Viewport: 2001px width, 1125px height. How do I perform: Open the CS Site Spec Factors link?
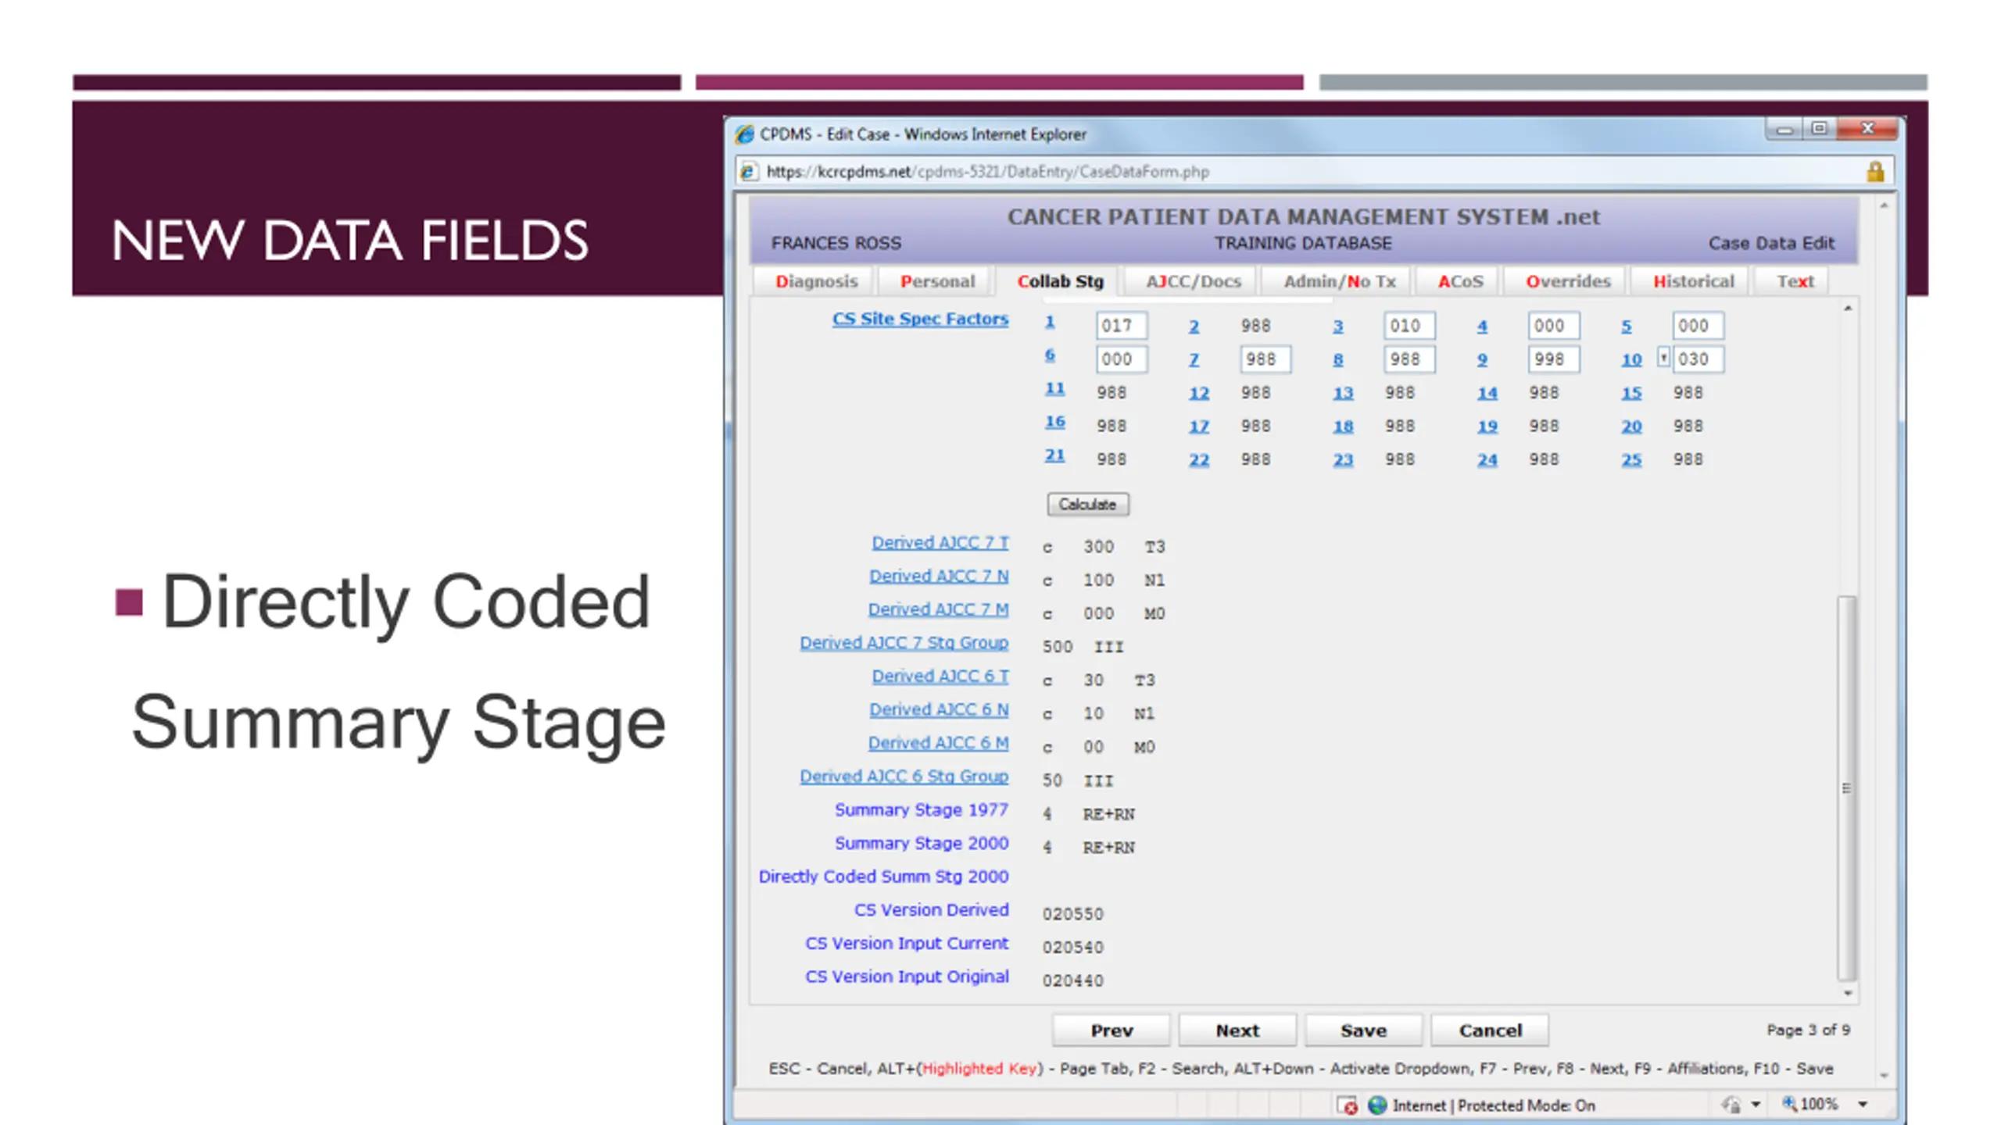pyautogui.click(x=920, y=319)
